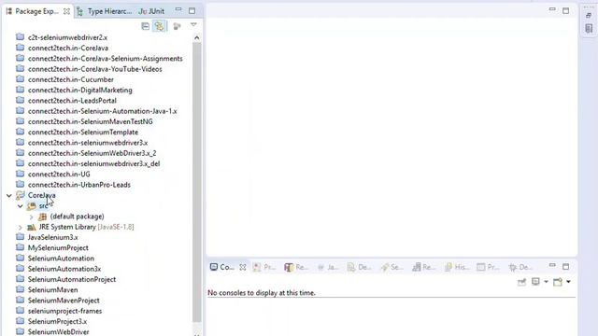This screenshot has height=336, width=598.
Task: Click CoreJava project icon
Action: [x=21, y=195]
